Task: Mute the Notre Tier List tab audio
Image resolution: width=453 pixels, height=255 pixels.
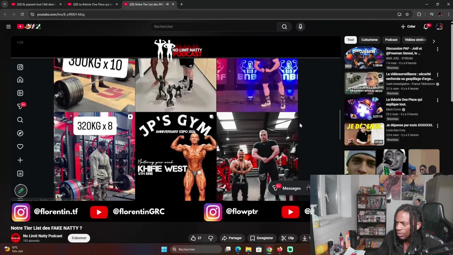Action: (x=167, y=4)
